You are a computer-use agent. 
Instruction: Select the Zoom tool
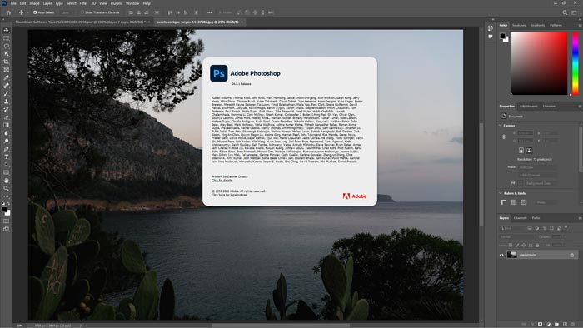pyautogui.click(x=7, y=188)
